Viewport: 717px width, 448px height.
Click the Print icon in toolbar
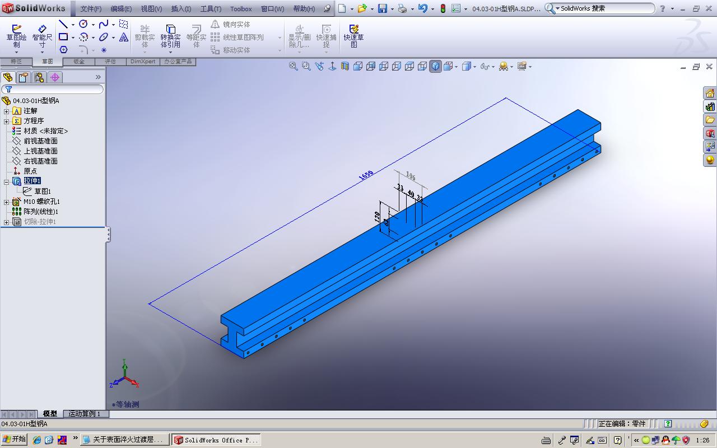tap(402, 8)
